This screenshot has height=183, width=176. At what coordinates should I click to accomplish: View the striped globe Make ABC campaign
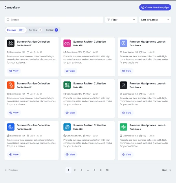tap(70, 155)
